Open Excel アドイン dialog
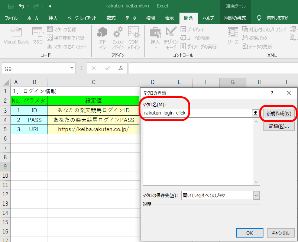This screenshot has width=298, height=242. point(118,38)
